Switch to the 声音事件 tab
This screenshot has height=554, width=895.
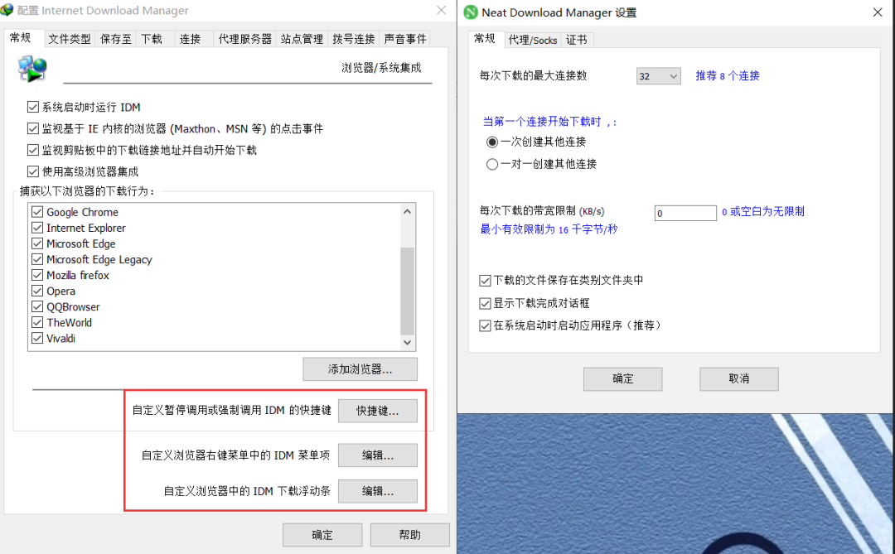pos(405,38)
